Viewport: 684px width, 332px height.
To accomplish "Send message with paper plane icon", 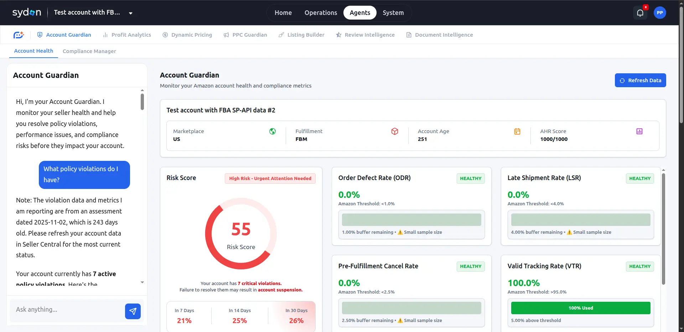I will click(133, 311).
